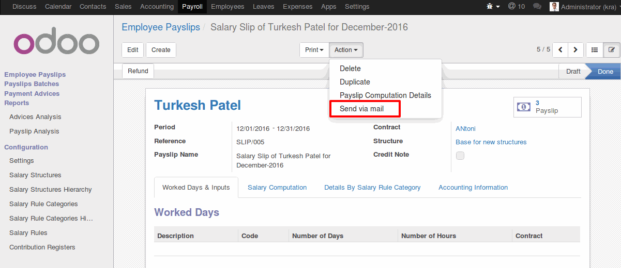This screenshot has height=268, width=621.
Task: Open the Settings top menu
Action: pos(357,7)
